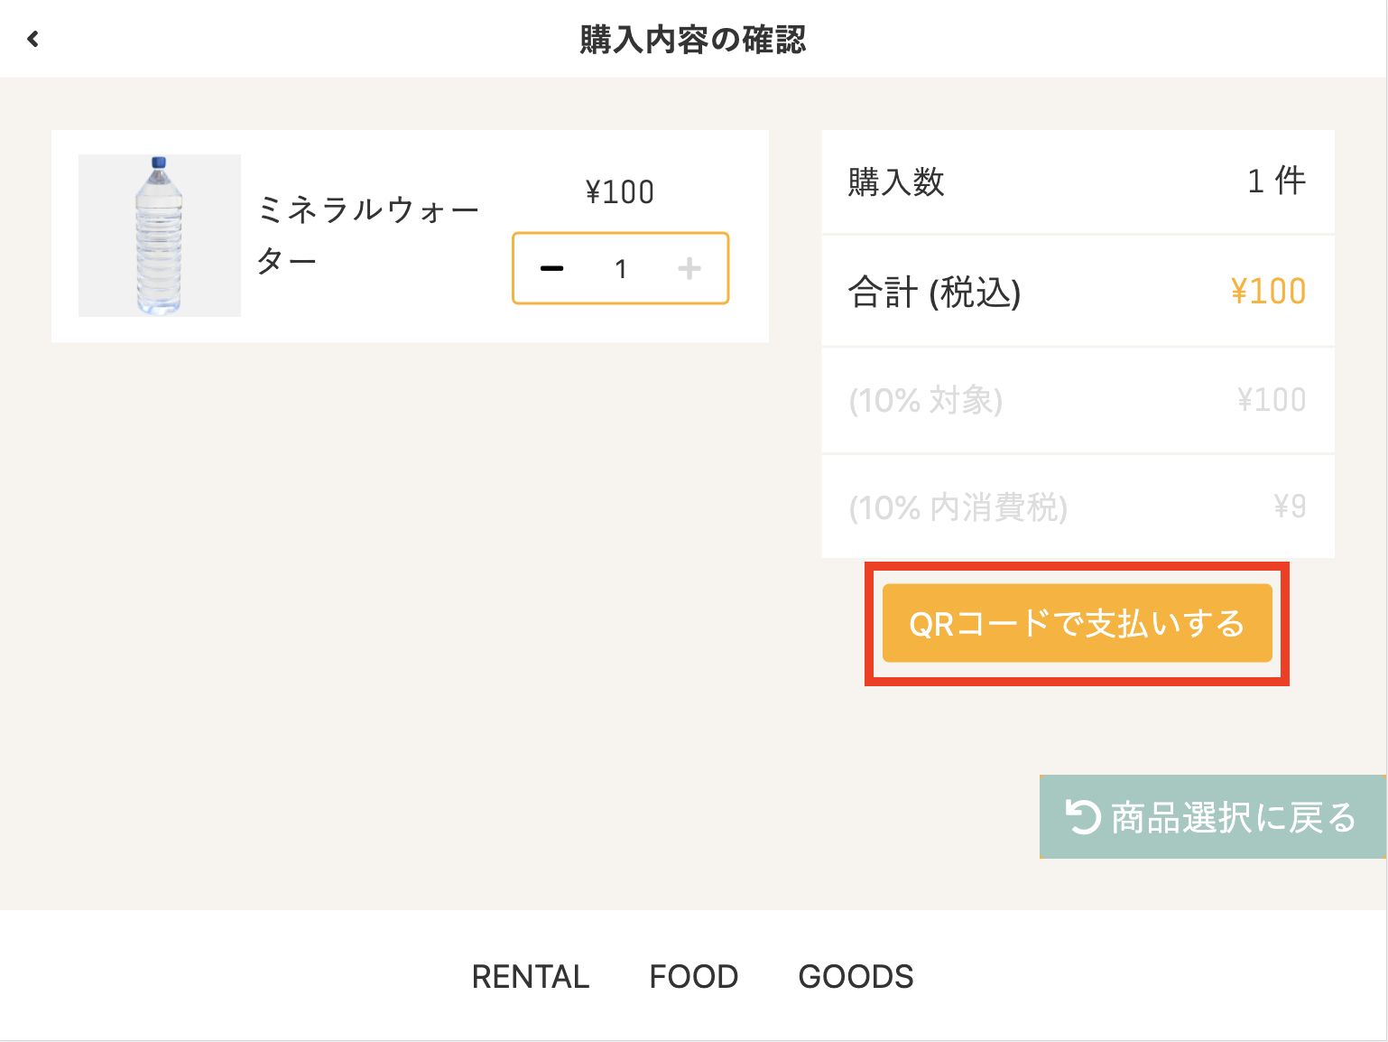The height and width of the screenshot is (1042, 1388).
Task: Click the ¥100 price above the stepper
Action: coord(620,192)
